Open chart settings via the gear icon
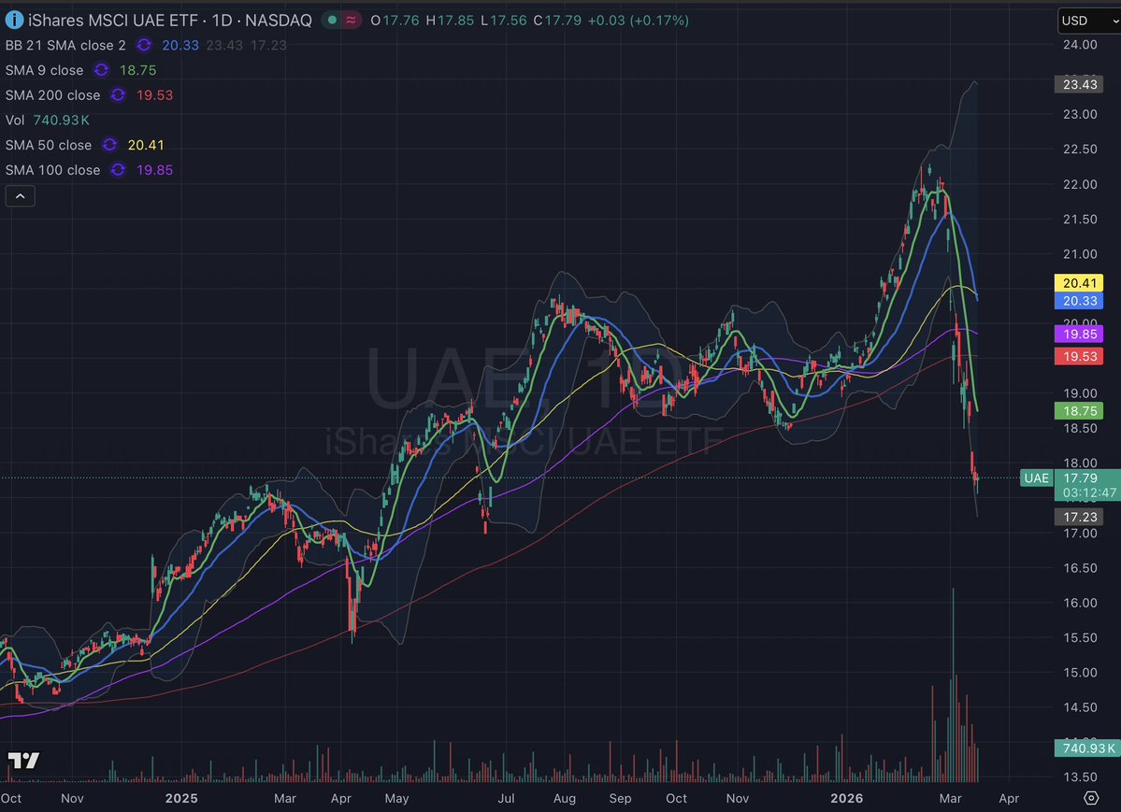The image size is (1121, 812). [x=1091, y=798]
